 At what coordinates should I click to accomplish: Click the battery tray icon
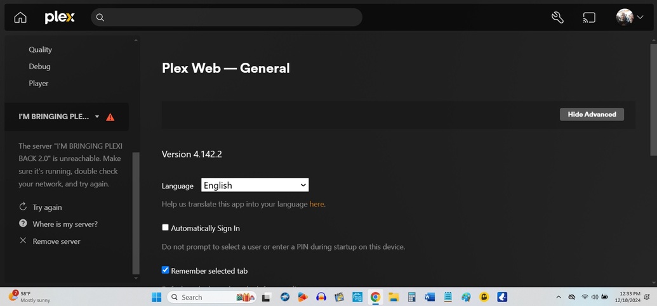coord(604,297)
